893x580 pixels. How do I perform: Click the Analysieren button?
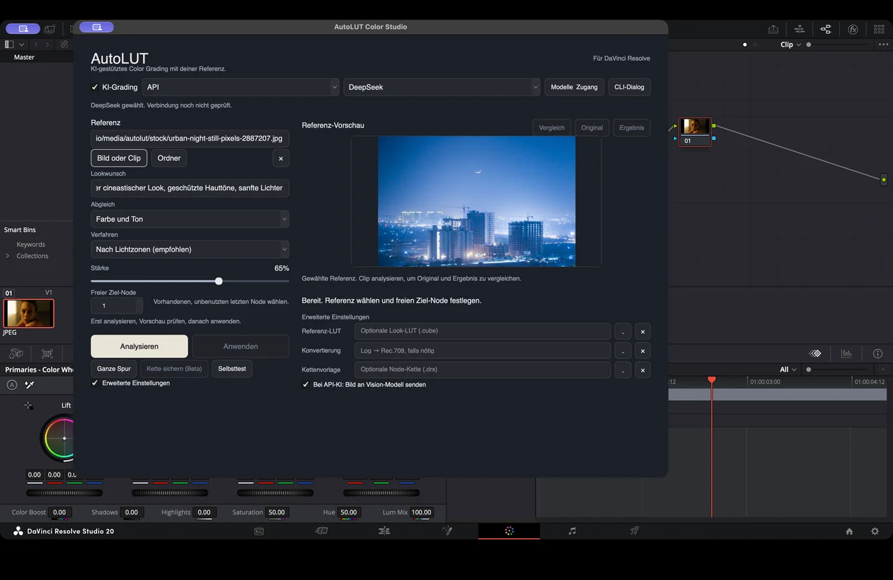[x=140, y=346]
